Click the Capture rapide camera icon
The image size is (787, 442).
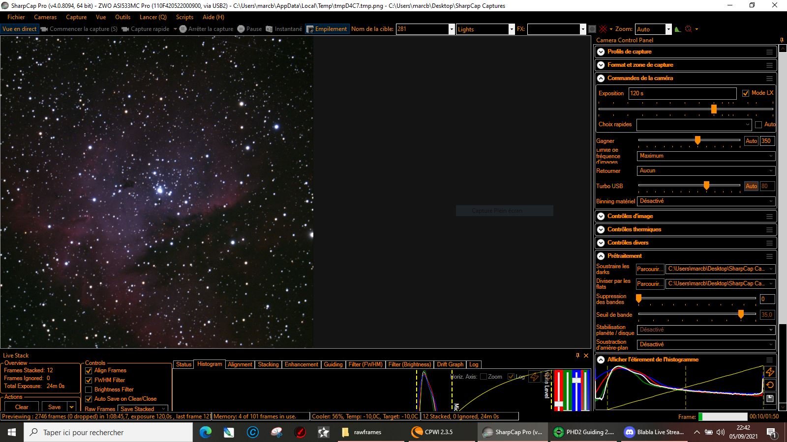(125, 29)
